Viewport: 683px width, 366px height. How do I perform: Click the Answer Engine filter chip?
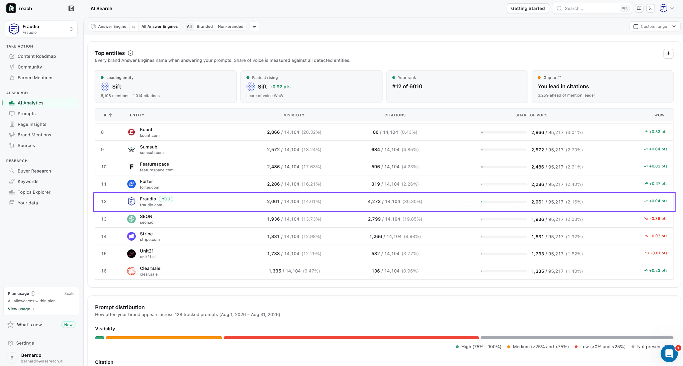109,26
